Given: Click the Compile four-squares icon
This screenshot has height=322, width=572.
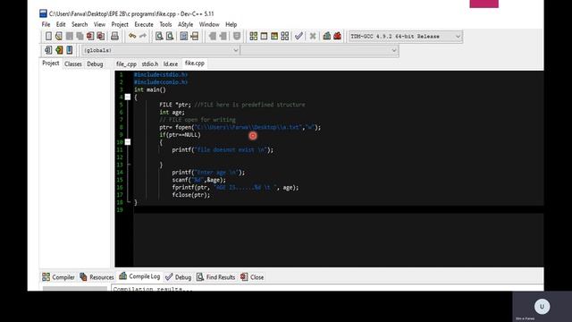Looking at the screenshot, I should coord(253,36).
